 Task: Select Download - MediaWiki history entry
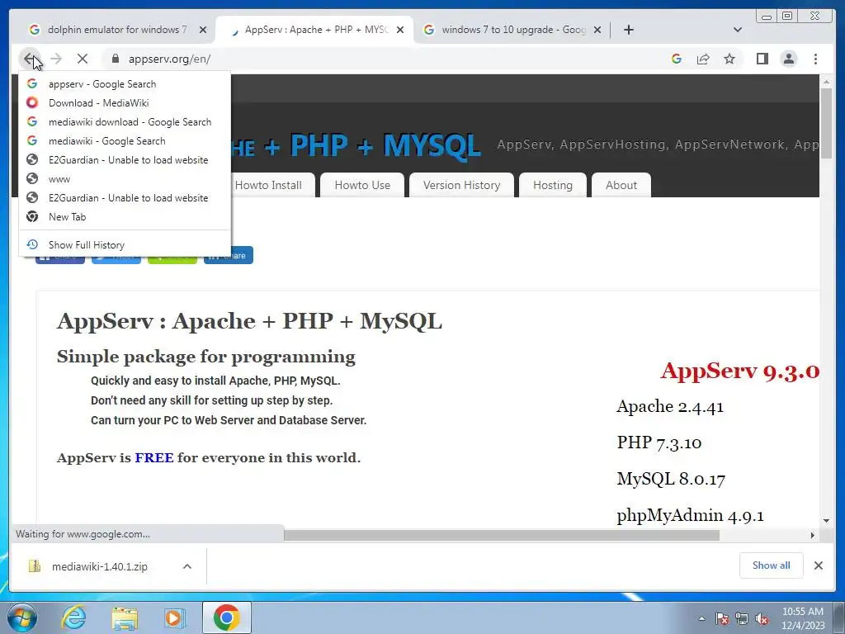[x=125, y=103]
